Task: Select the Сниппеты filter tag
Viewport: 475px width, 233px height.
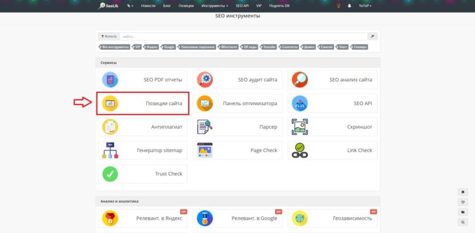Action: pyautogui.click(x=289, y=47)
